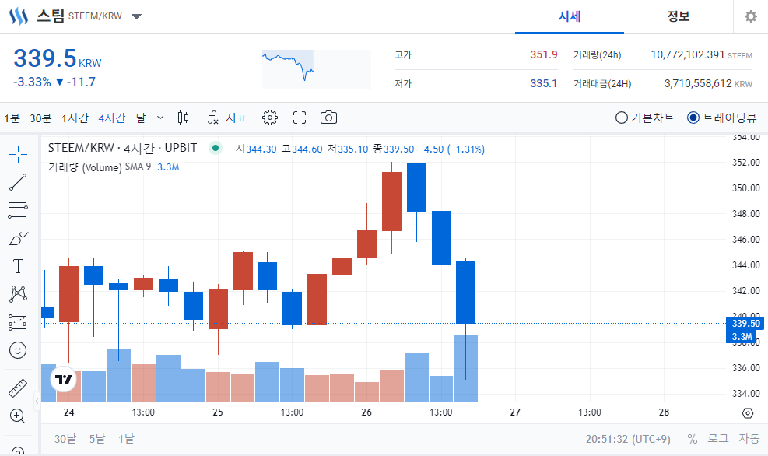Screen dimensions: 768x456
Task: Take a chart snapshot with camera icon
Action: click(x=328, y=118)
